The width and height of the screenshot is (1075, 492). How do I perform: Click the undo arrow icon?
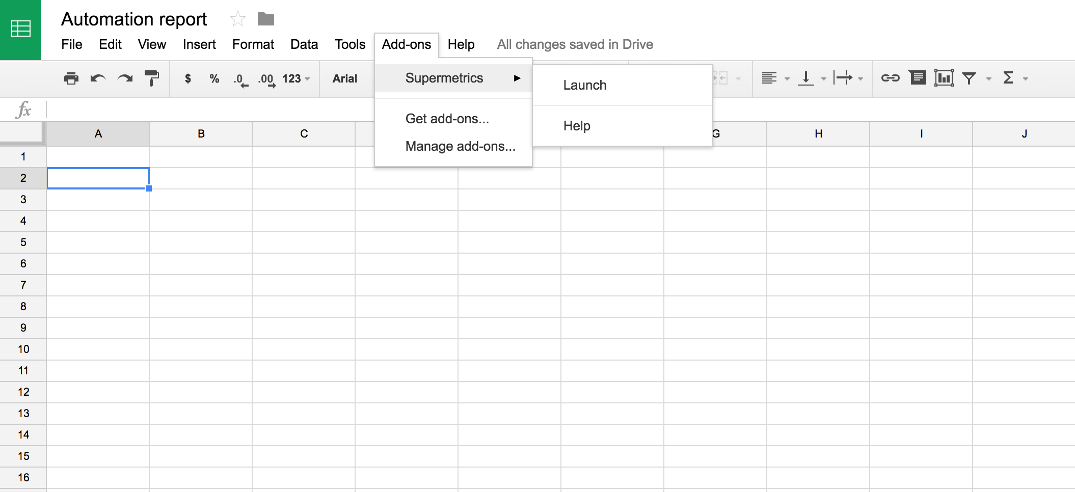click(98, 78)
